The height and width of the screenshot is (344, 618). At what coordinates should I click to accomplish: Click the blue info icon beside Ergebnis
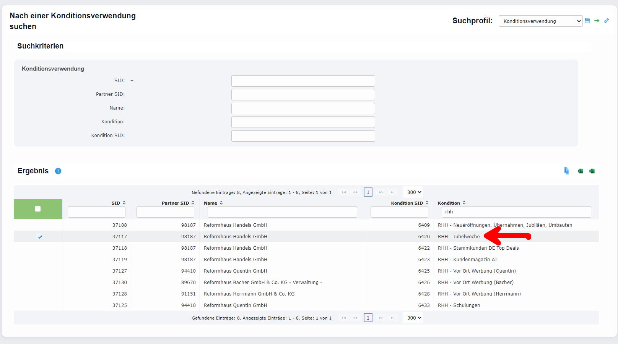click(x=58, y=171)
